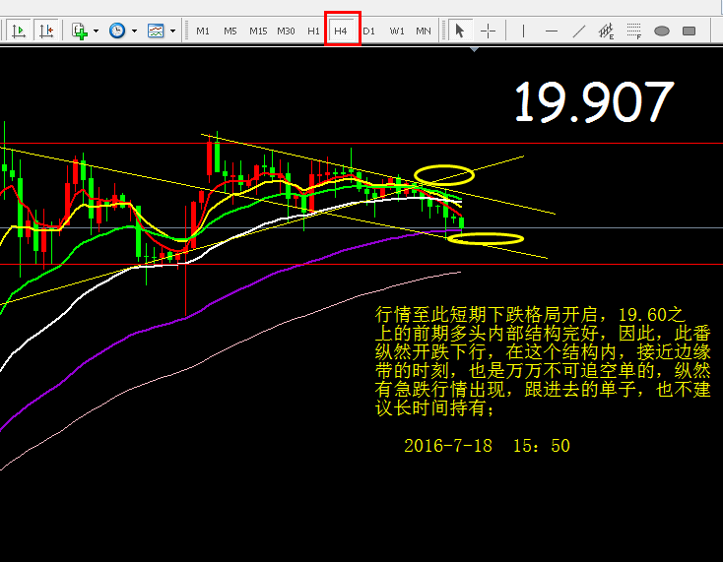The height and width of the screenshot is (562, 723).
Task: Select the crosshair tool
Action: click(488, 31)
